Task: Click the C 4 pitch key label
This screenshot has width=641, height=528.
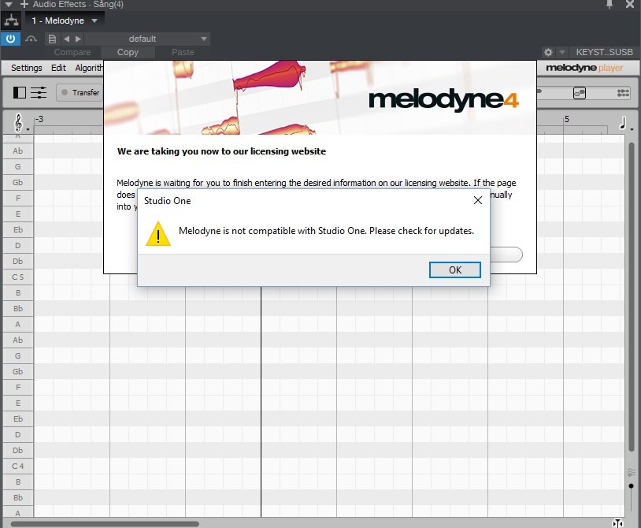Action: 17,467
